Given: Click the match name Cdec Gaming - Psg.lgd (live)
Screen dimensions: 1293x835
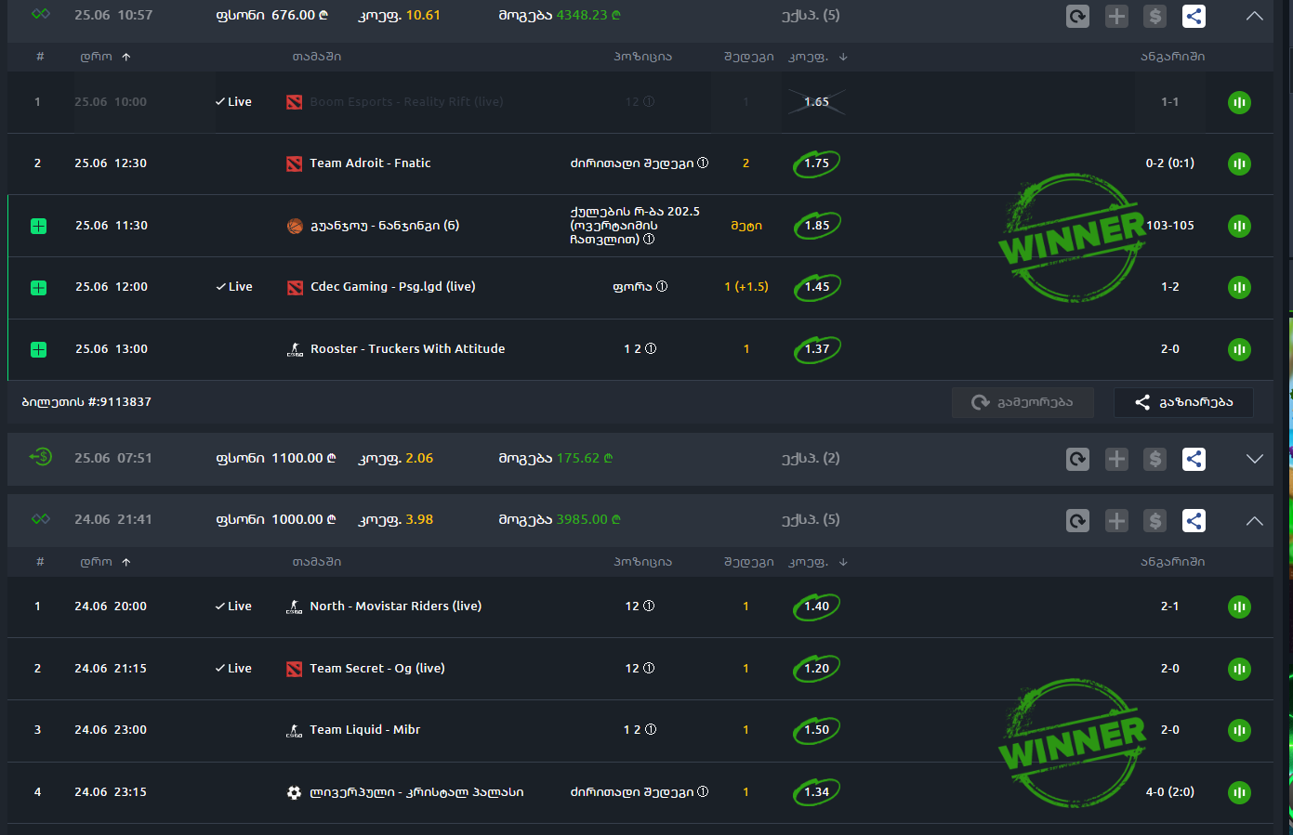Looking at the screenshot, I should click(393, 286).
